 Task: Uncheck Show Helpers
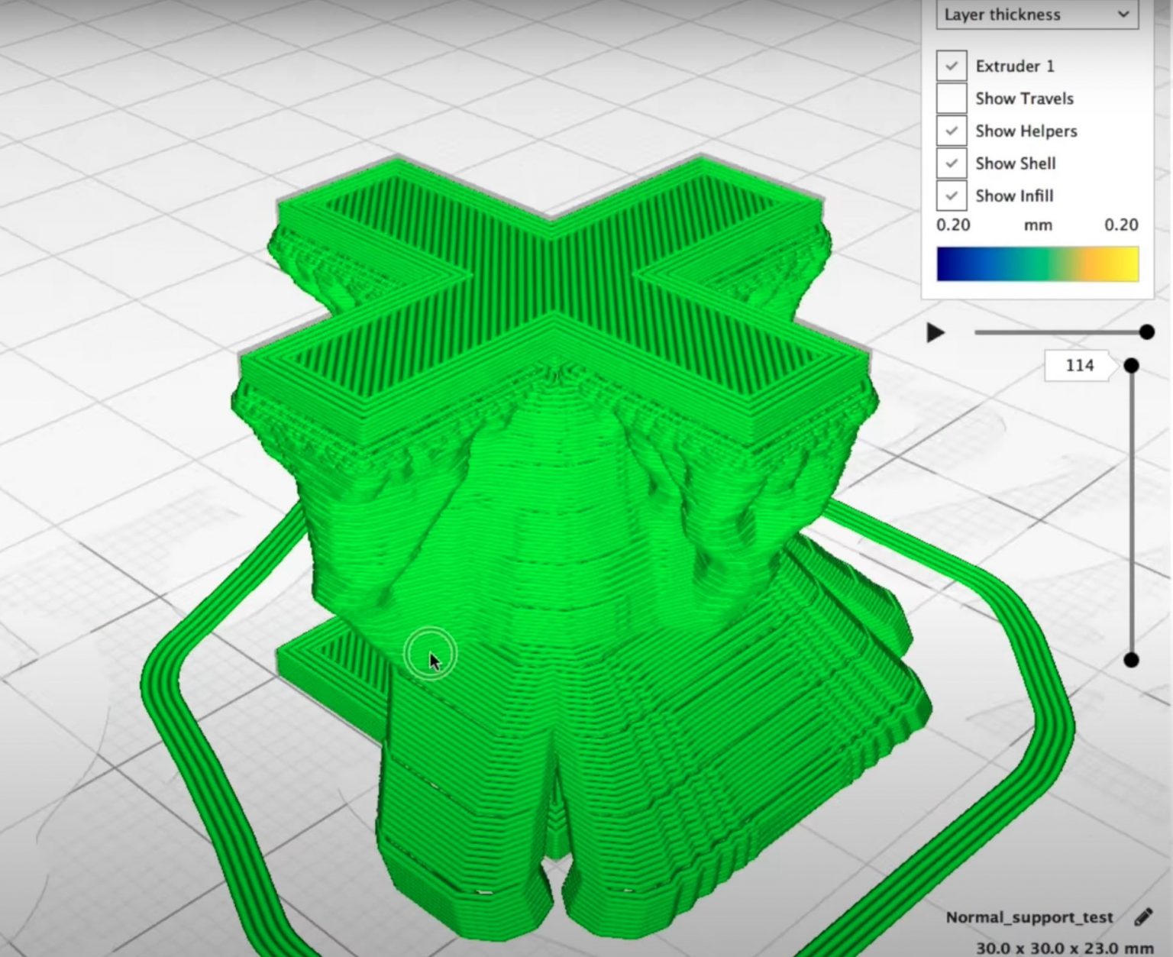(951, 131)
